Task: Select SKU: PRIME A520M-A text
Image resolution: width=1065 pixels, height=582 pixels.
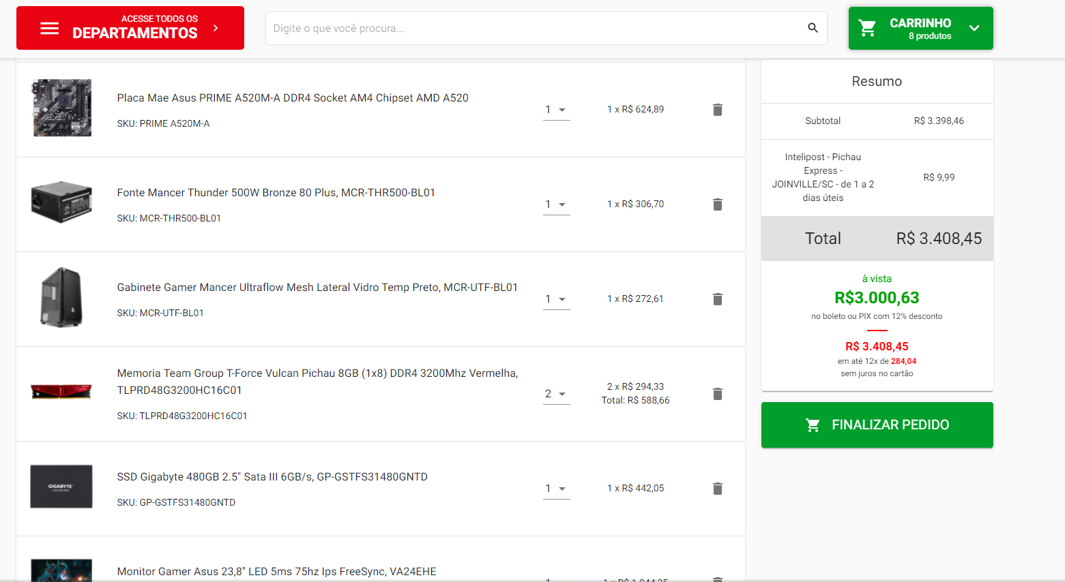Action: click(163, 124)
